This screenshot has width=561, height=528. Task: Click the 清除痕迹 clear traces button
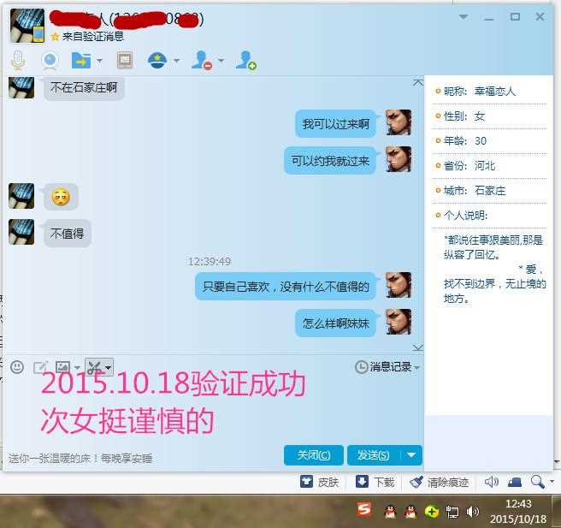tap(439, 482)
